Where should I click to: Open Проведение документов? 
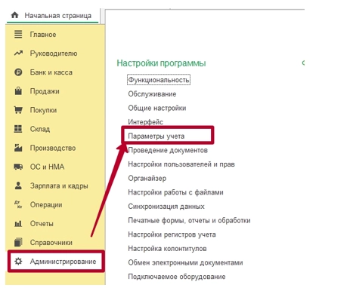point(168,150)
